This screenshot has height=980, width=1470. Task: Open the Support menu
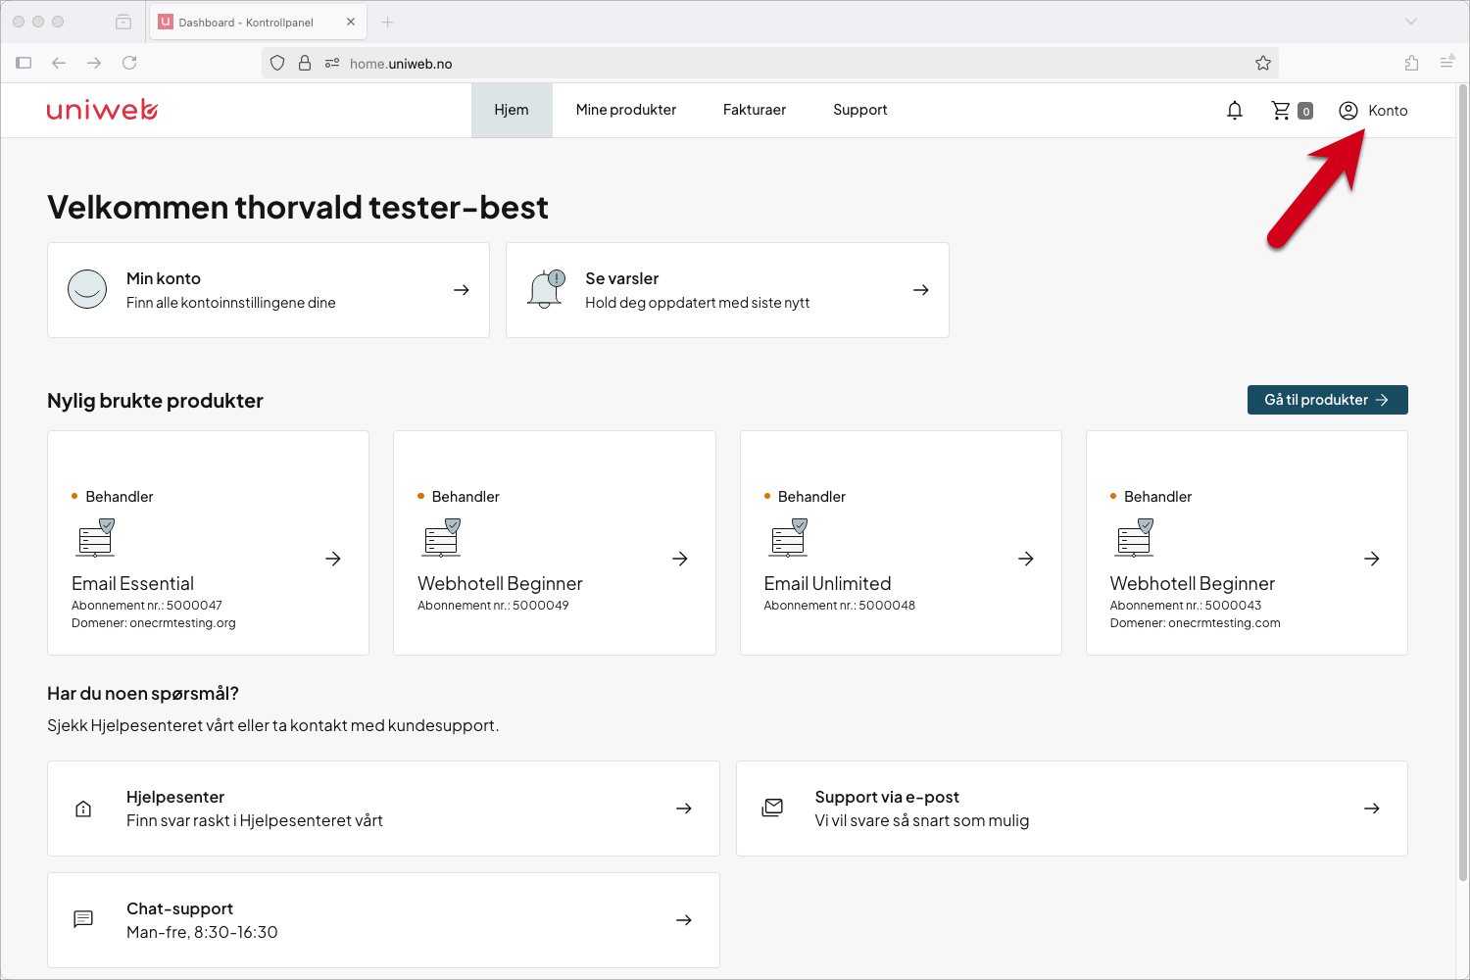tap(860, 110)
